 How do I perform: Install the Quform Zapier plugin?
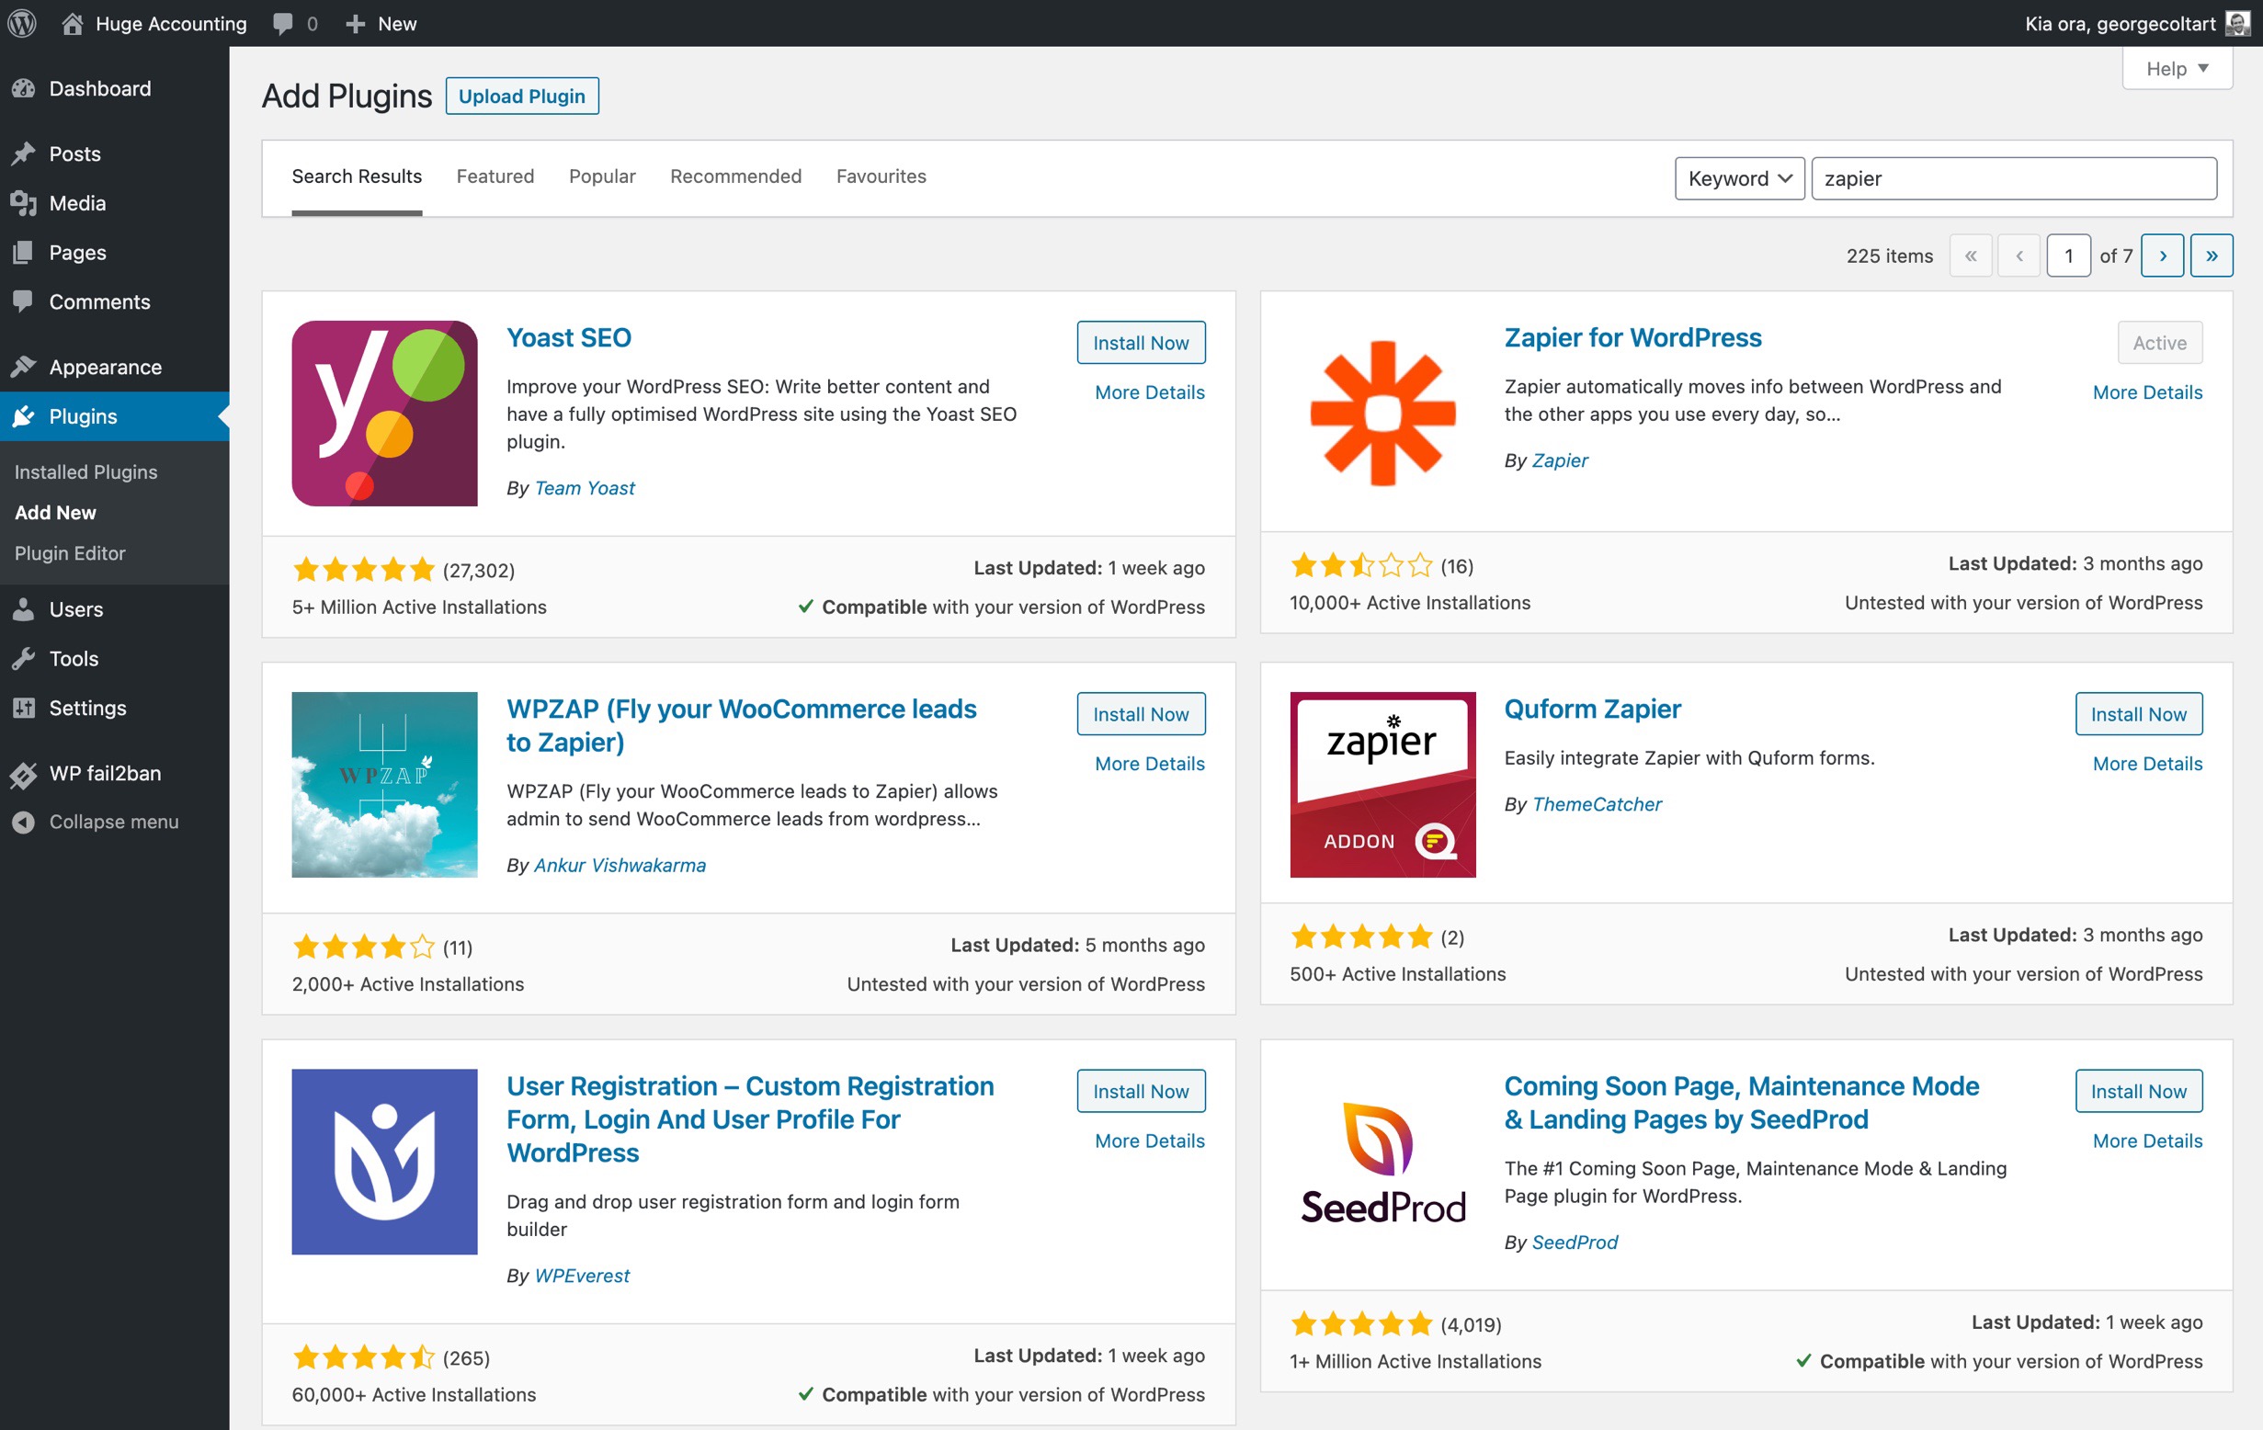pos(2138,714)
